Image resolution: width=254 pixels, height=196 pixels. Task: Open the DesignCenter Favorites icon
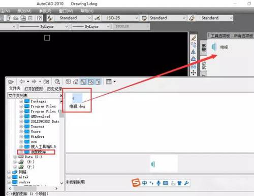tap(68, 82)
